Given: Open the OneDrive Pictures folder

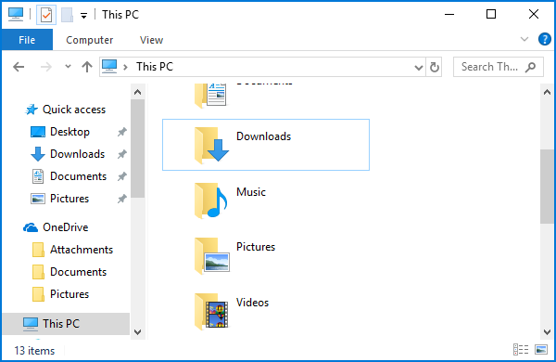Looking at the screenshot, I should click(x=69, y=294).
